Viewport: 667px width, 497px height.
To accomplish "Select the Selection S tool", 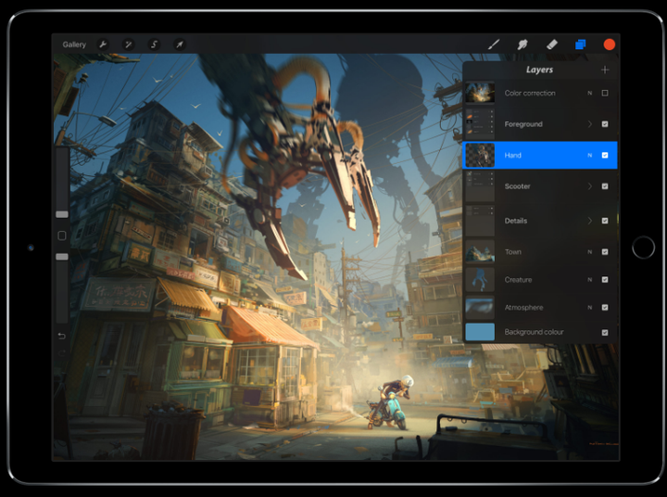I will click(x=154, y=45).
